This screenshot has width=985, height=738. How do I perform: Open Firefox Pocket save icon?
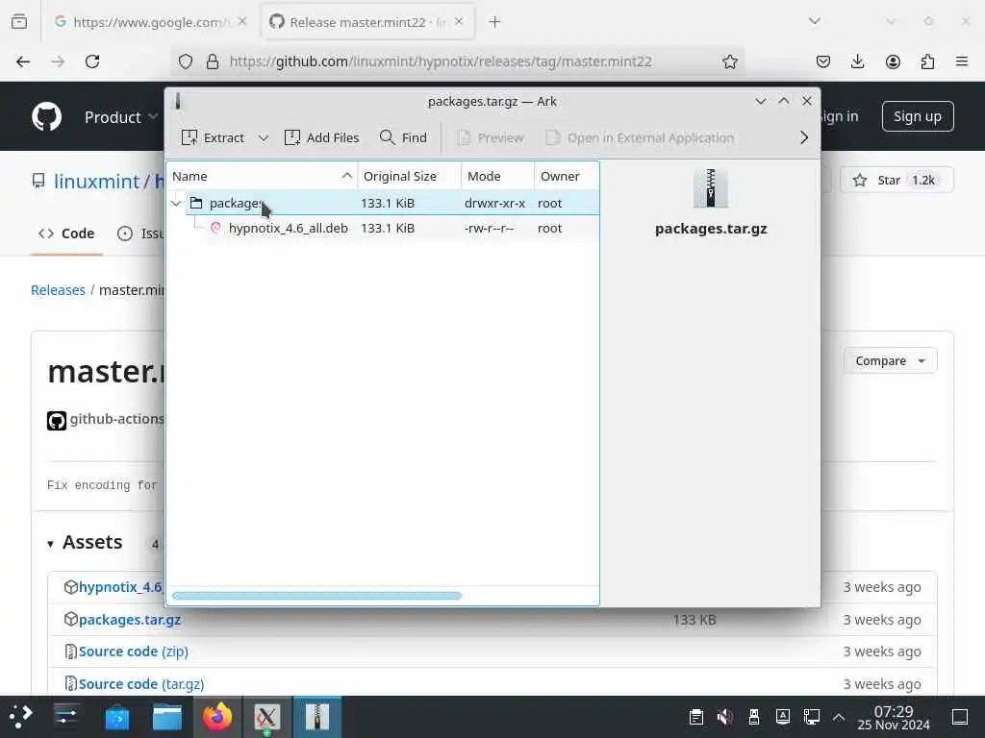click(823, 61)
